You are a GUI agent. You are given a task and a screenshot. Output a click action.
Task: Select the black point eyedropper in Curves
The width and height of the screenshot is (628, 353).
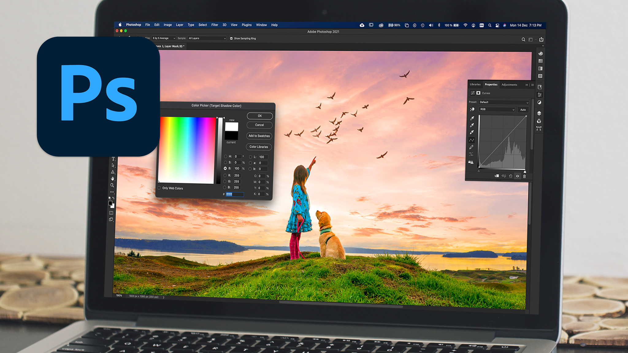pos(472,118)
